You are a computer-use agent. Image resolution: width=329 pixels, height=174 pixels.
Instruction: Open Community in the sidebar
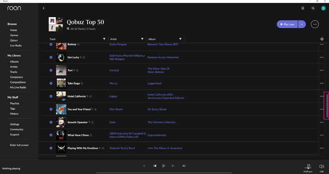17,130
